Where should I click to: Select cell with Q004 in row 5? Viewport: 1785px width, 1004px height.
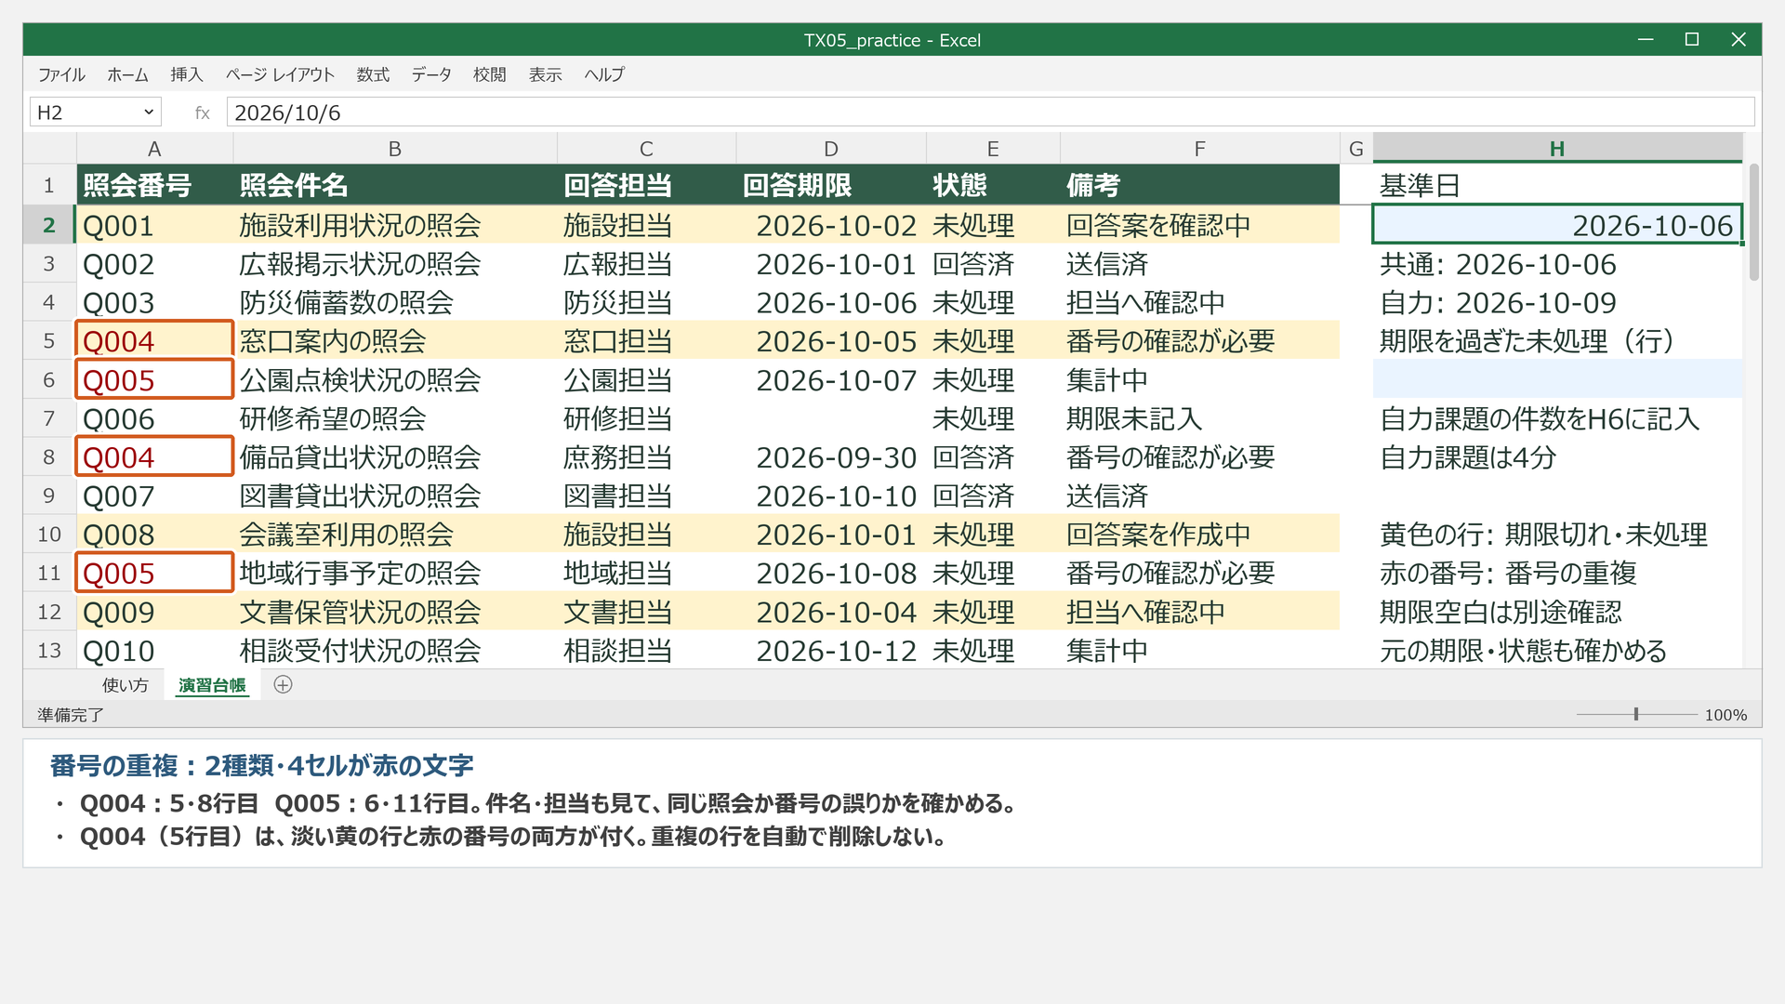(154, 341)
